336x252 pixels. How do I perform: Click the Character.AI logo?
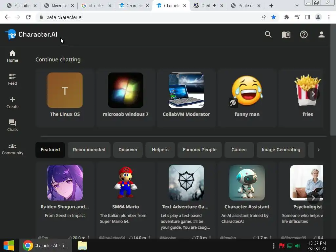tap(31, 34)
